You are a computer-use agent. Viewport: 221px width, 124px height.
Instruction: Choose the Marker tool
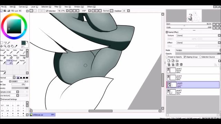(x=22, y=62)
